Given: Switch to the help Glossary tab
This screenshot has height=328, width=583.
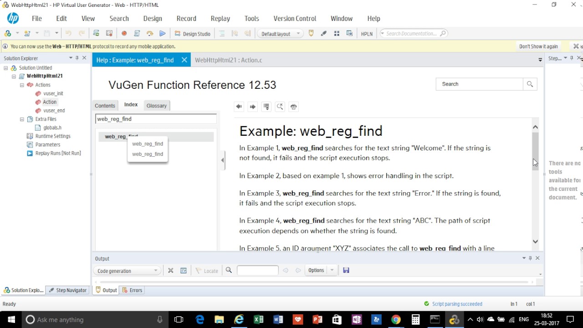Looking at the screenshot, I should tap(157, 106).
